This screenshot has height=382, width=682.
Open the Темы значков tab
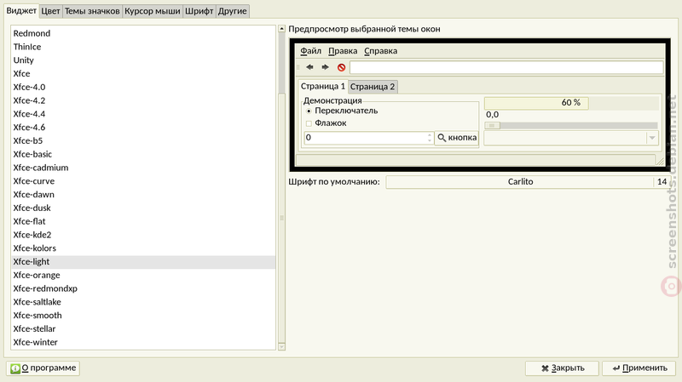pos(92,11)
